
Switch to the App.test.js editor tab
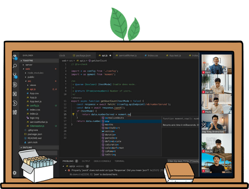point(173,55)
